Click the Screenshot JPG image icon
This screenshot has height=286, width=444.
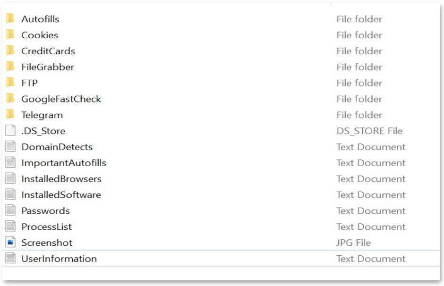[x=10, y=243]
